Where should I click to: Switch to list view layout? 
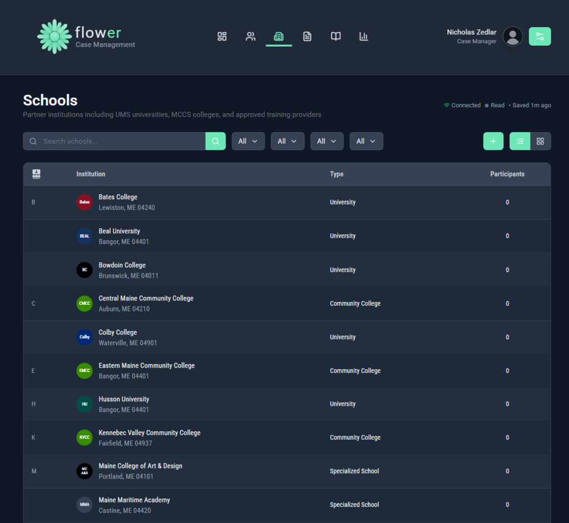[520, 141]
